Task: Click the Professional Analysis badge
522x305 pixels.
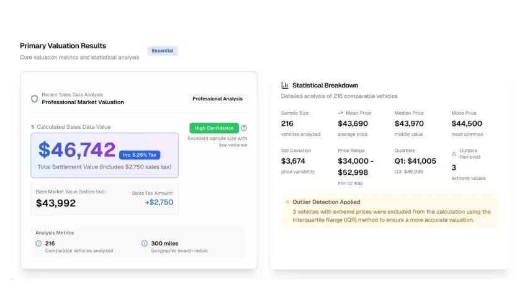Action: (x=217, y=99)
